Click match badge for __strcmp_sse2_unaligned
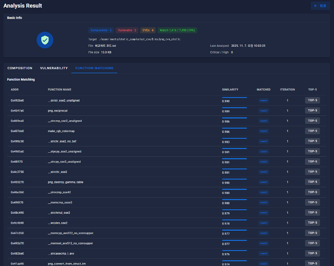Screen dimensions: 334x266 pos(263,121)
